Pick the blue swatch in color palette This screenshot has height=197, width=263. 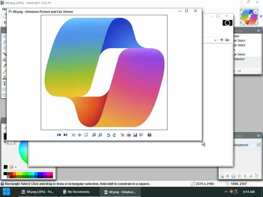tap(39, 174)
